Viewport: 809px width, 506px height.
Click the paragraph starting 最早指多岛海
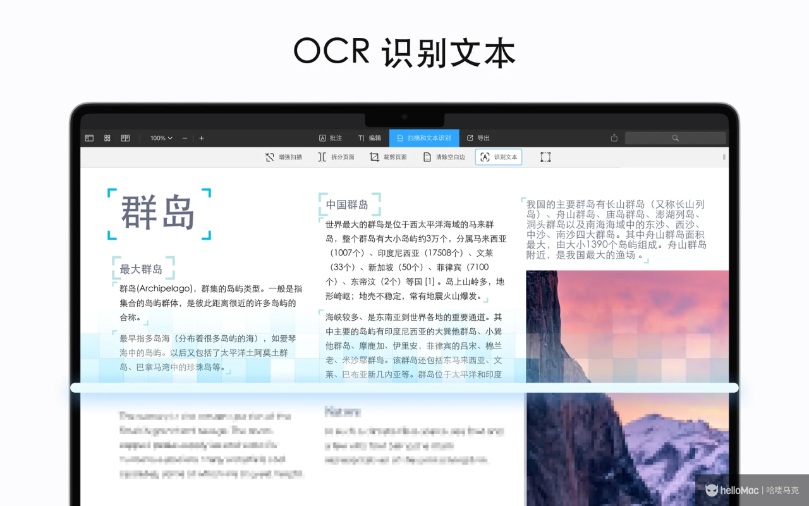click(207, 352)
